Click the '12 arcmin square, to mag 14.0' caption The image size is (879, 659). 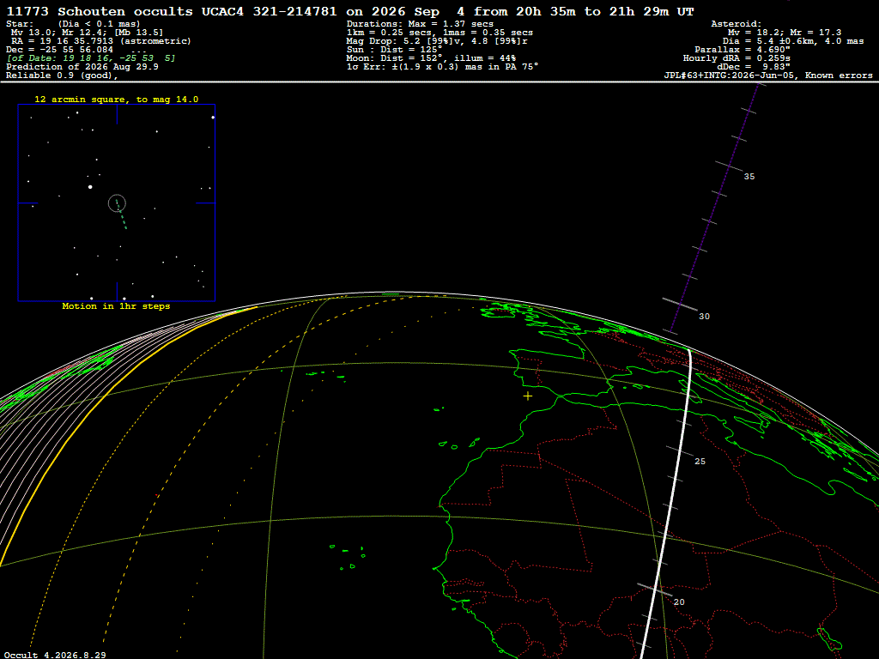click(117, 100)
